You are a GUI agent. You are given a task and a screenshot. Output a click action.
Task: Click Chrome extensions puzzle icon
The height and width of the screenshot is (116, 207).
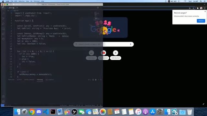pyautogui.click(x=198, y=8)
